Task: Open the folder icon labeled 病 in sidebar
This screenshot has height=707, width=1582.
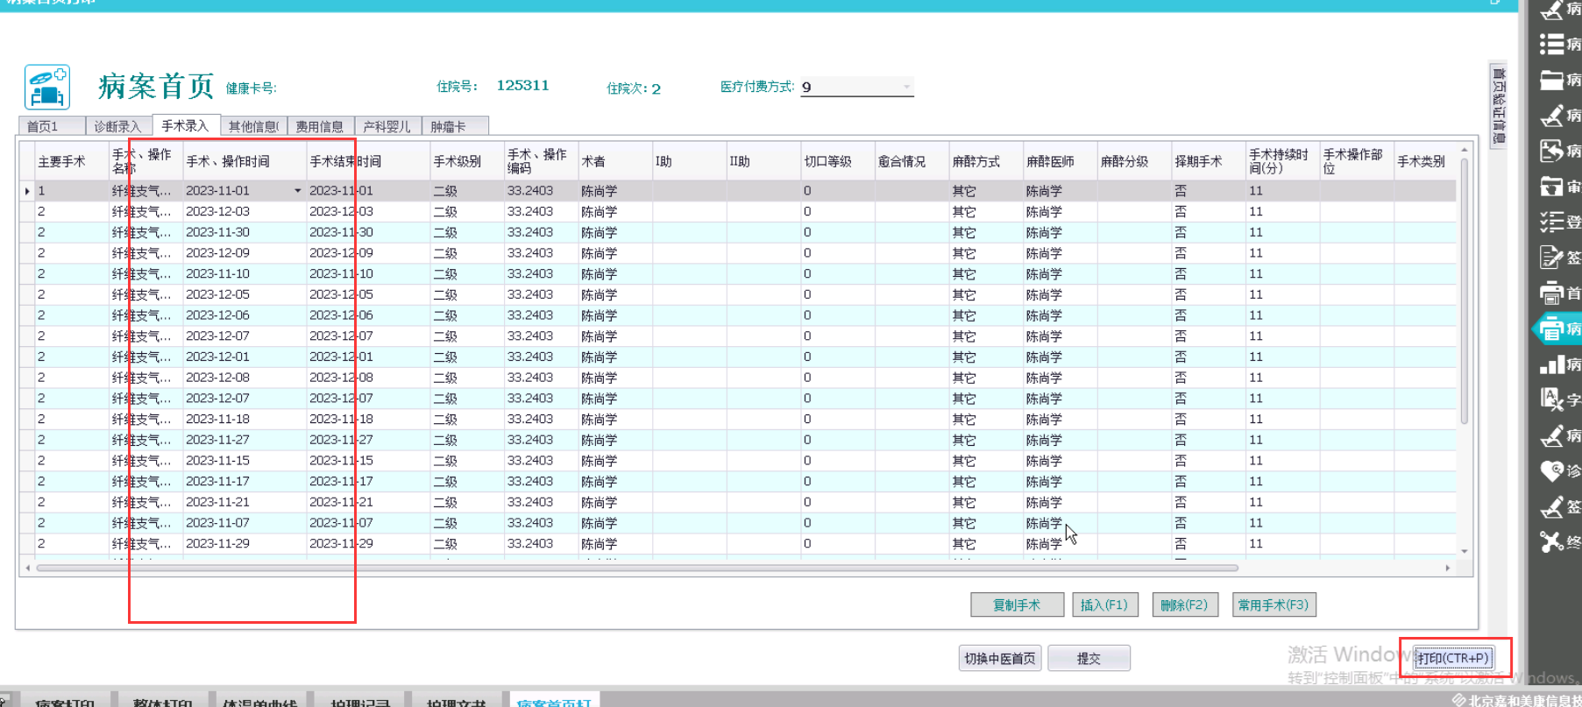Action: point(1552,80)
